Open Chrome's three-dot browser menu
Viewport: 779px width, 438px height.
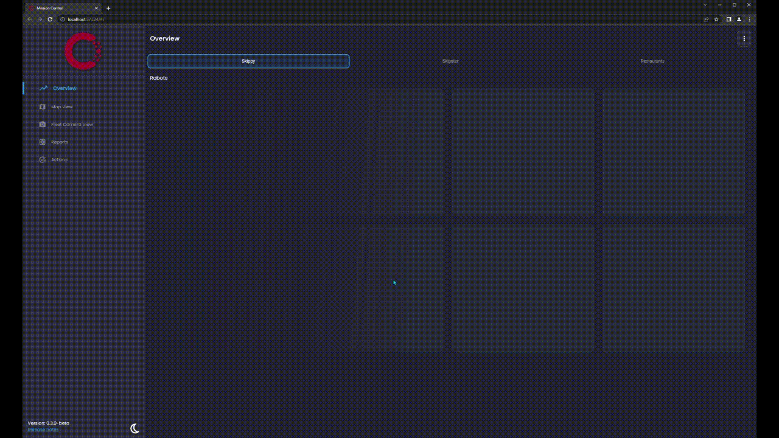[x=749, y=19]
